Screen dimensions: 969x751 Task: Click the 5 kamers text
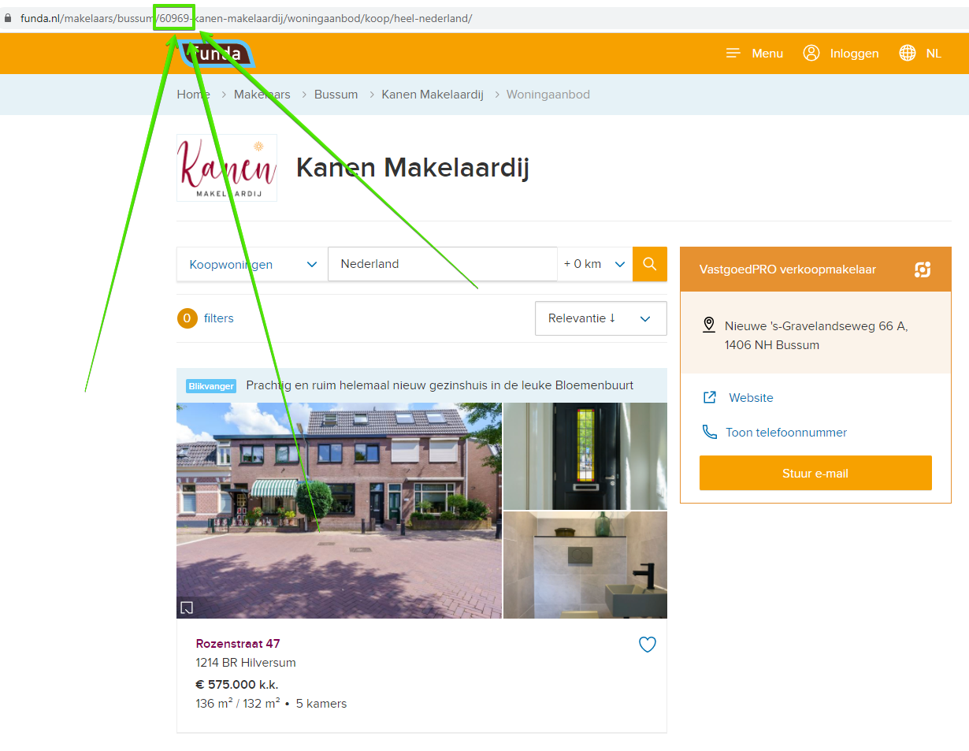321,704
